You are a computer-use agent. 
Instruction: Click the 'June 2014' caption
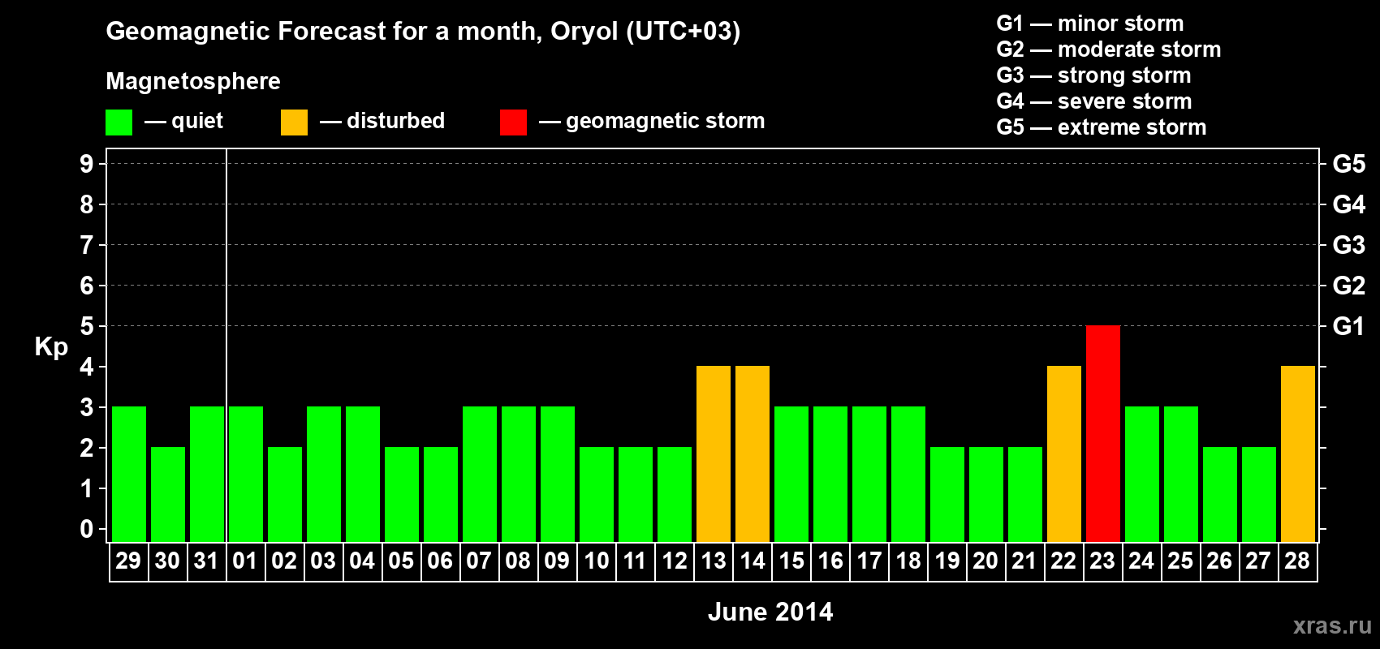coord(770,612)
